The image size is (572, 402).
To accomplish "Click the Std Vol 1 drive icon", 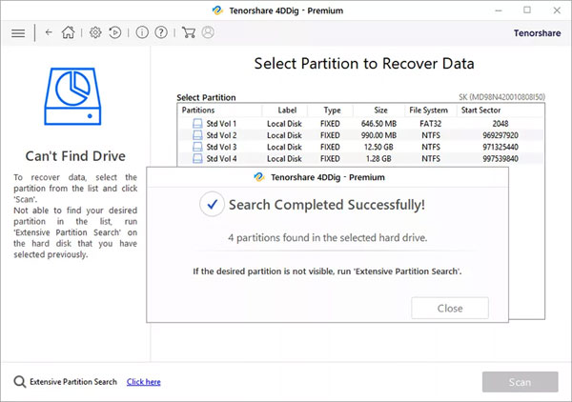I will [x=197, y=124].
